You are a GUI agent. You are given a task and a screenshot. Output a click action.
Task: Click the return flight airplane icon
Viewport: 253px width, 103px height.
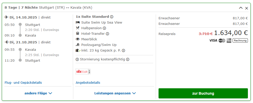[x=7, y=42]
